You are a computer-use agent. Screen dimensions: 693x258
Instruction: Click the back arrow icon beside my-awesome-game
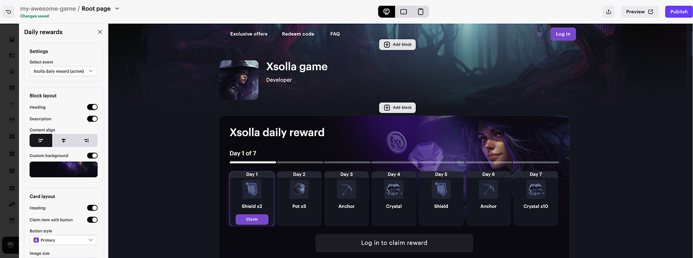pos(9,12)
